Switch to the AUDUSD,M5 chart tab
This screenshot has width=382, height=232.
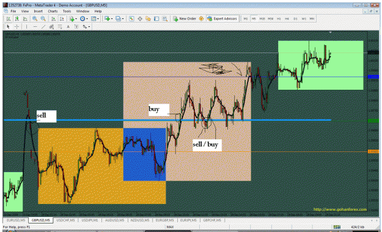tap(114, 220)
